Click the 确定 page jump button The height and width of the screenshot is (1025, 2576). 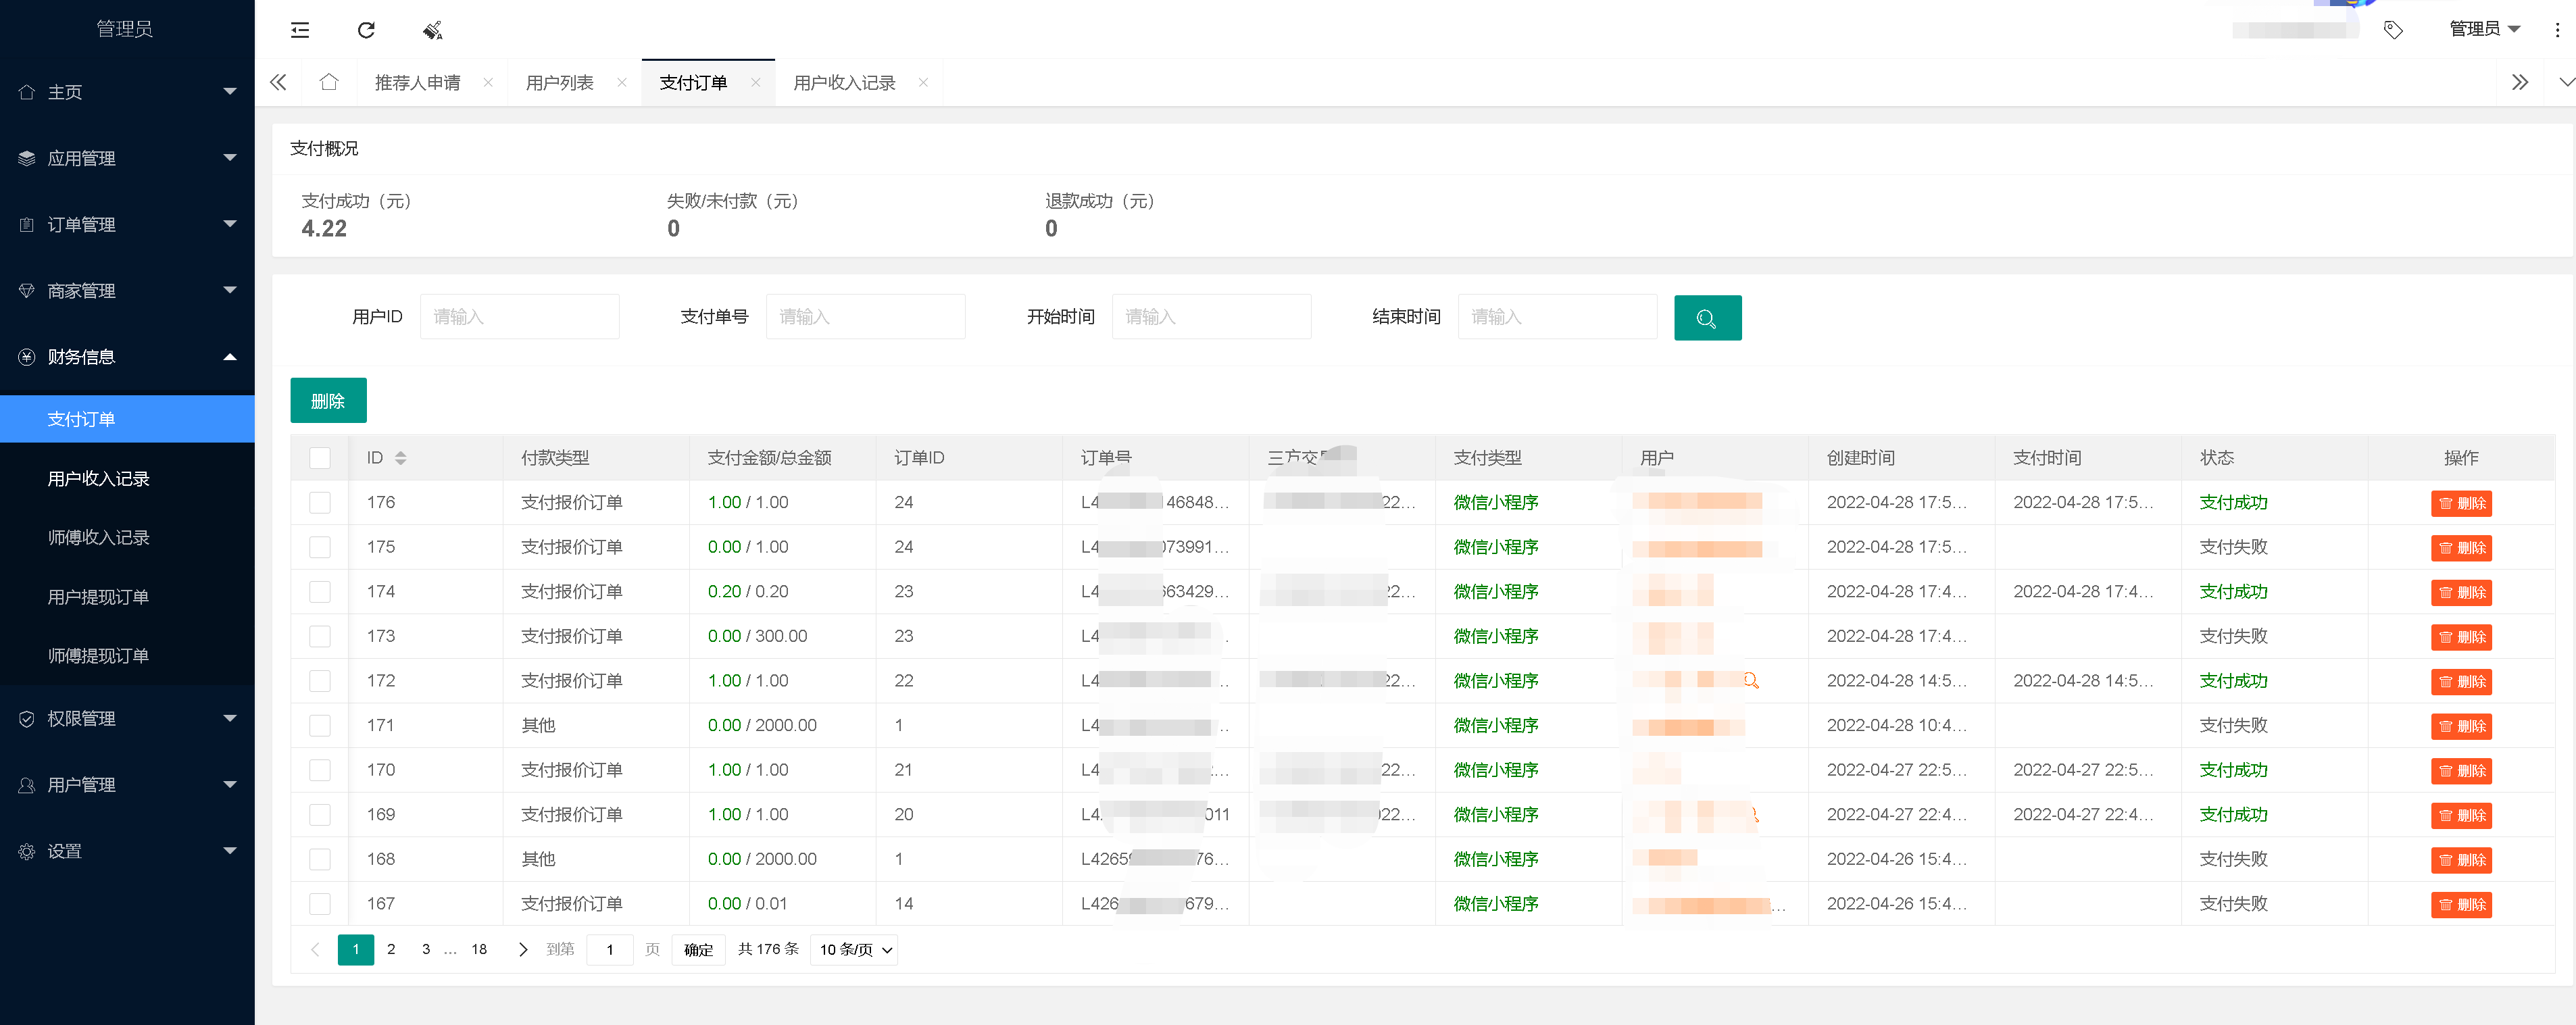click(x=698, y=950)
